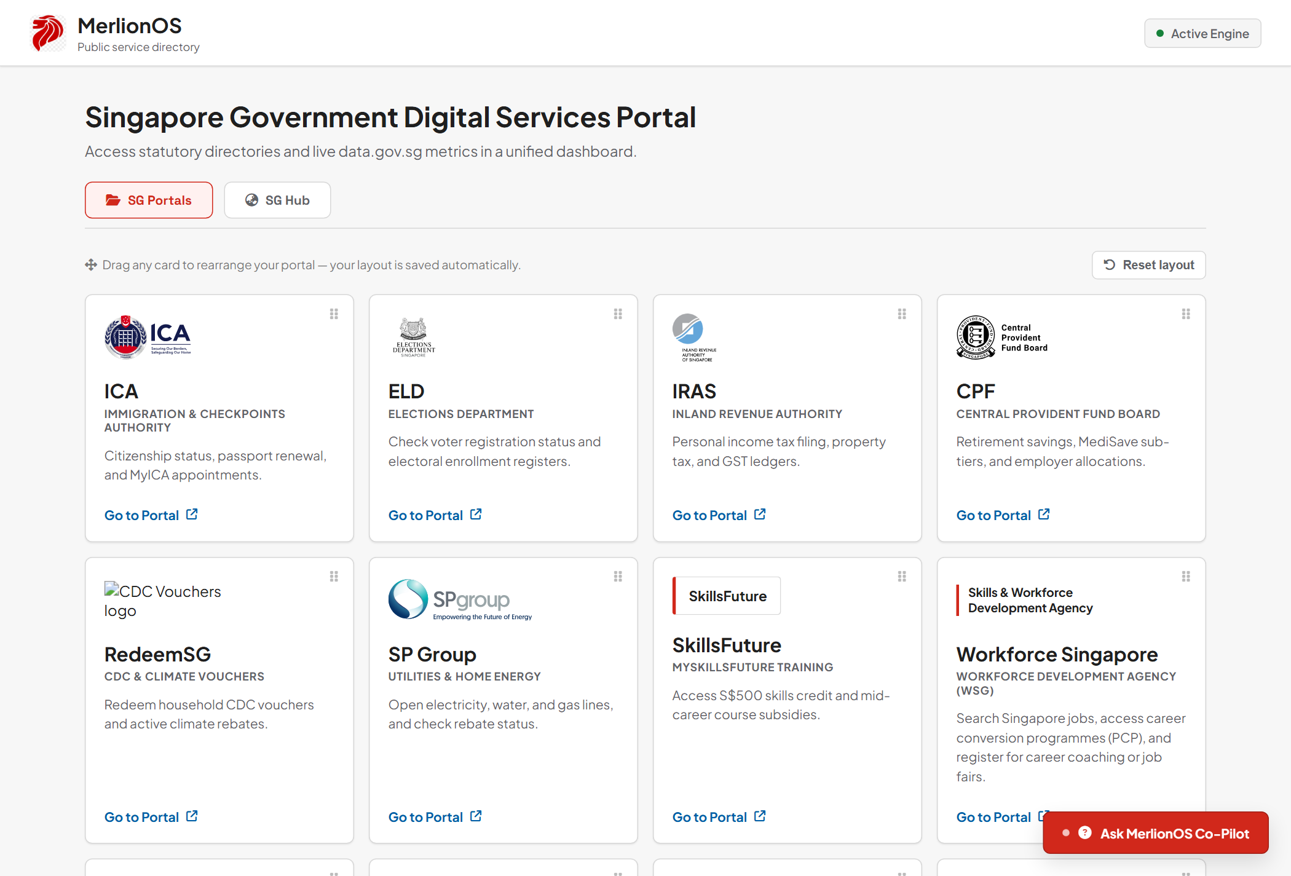Click the Active Engine status badge
The width and height of the screenshot is (1291, 876).
click(x=1202, y=33)
